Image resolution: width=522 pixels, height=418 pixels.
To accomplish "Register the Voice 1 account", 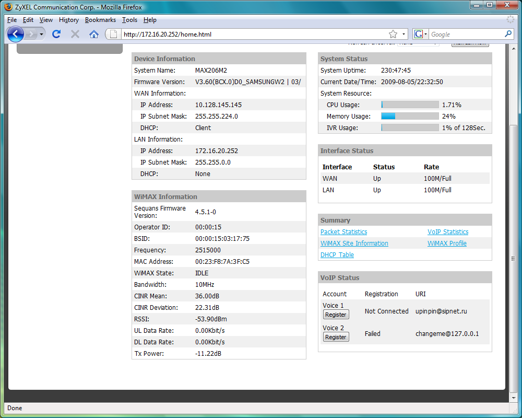I will (336, 315).
